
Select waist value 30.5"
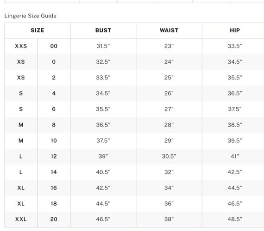(169, 157)
